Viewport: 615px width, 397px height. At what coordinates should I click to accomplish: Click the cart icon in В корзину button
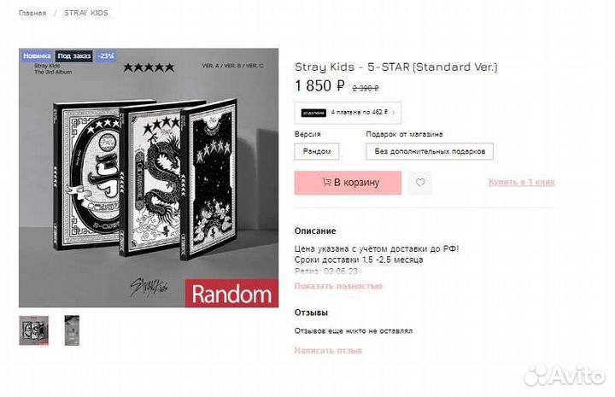pos(326,182)
